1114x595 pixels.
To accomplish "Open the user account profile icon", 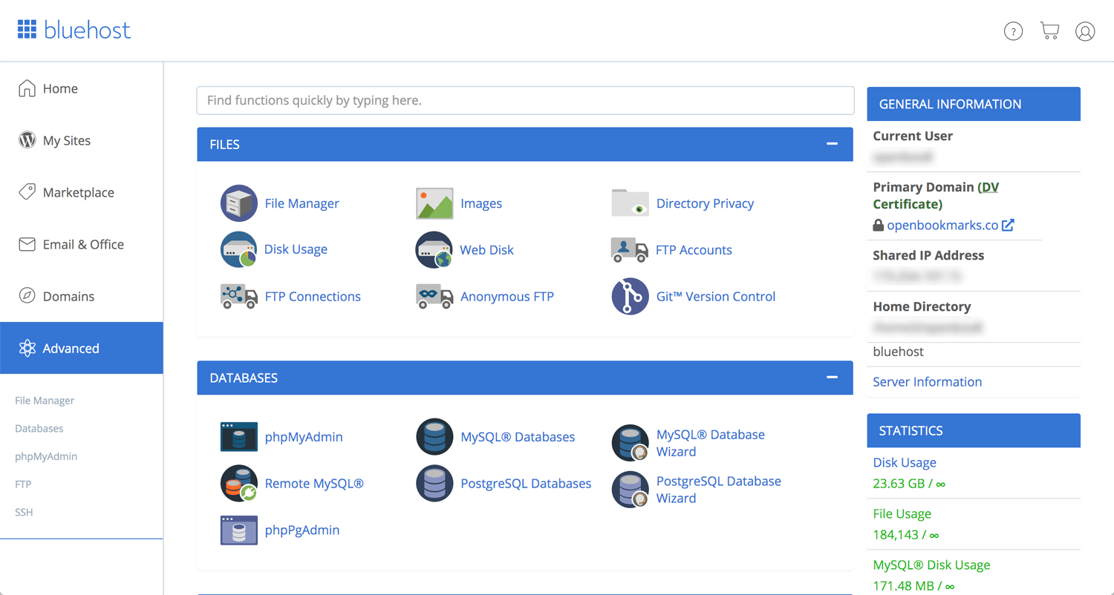I will pos(1085,31).
